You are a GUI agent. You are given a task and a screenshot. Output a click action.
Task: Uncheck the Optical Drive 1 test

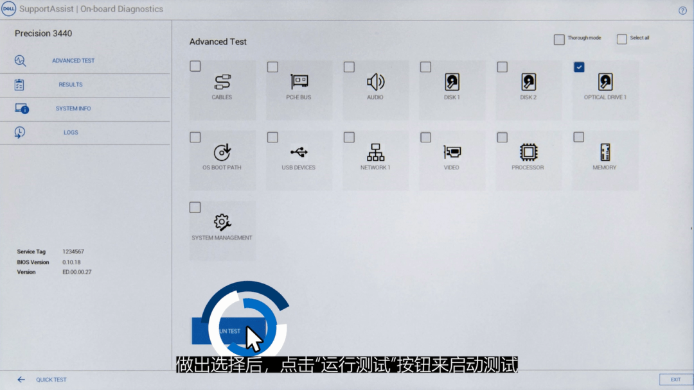pyautogui.click(x=578, y=67)
